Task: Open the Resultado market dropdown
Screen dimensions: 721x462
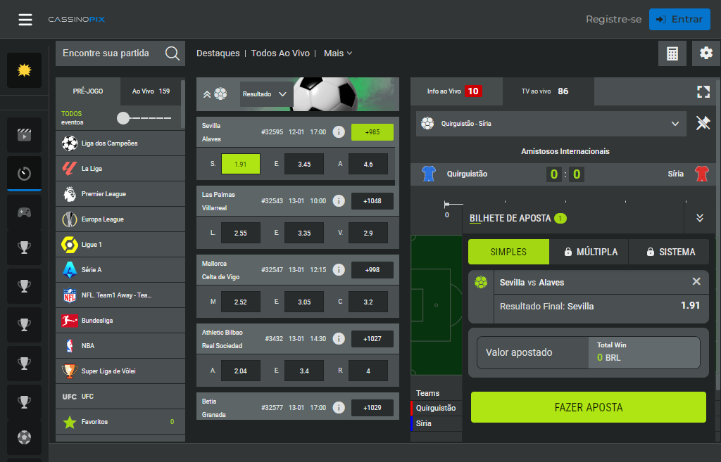Action: [265, 94]
